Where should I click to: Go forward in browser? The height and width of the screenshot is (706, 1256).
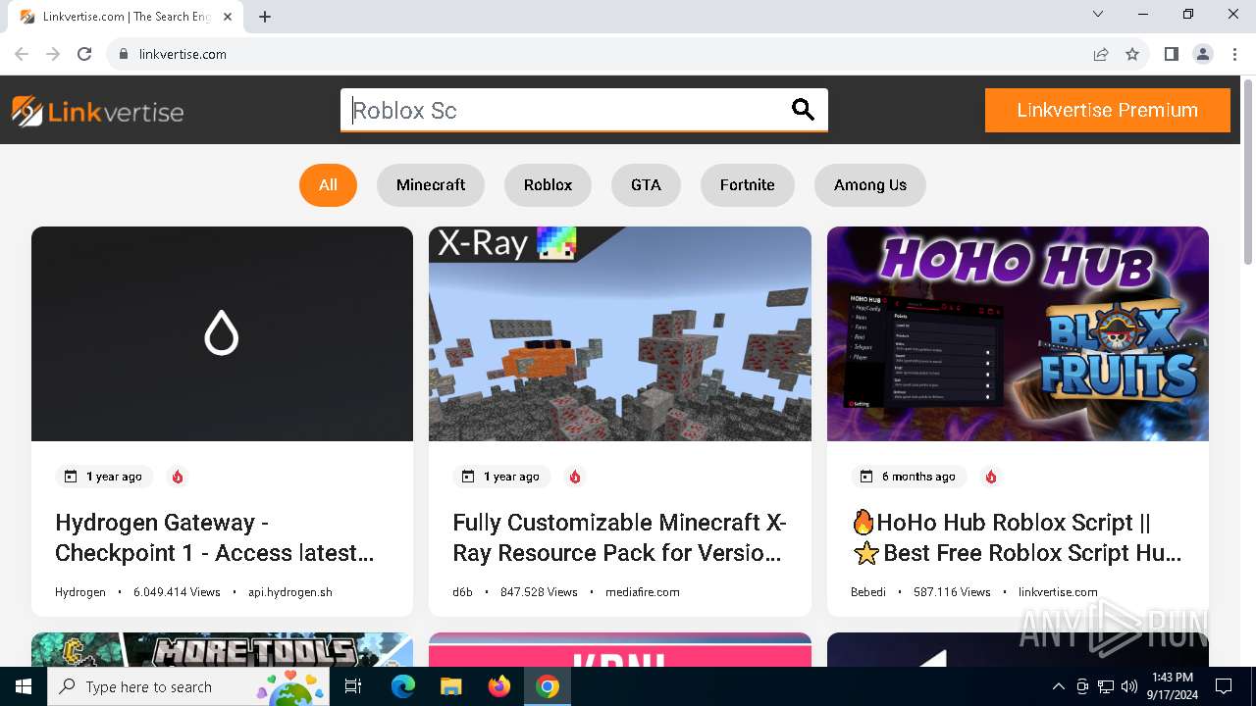(53, 54)
